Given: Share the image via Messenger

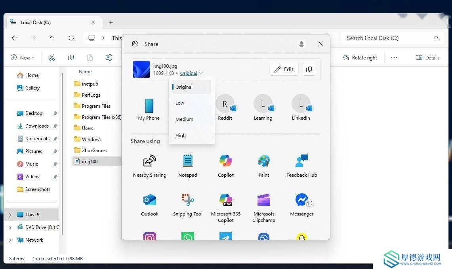Looking at the screenshot, I should 301,205.
